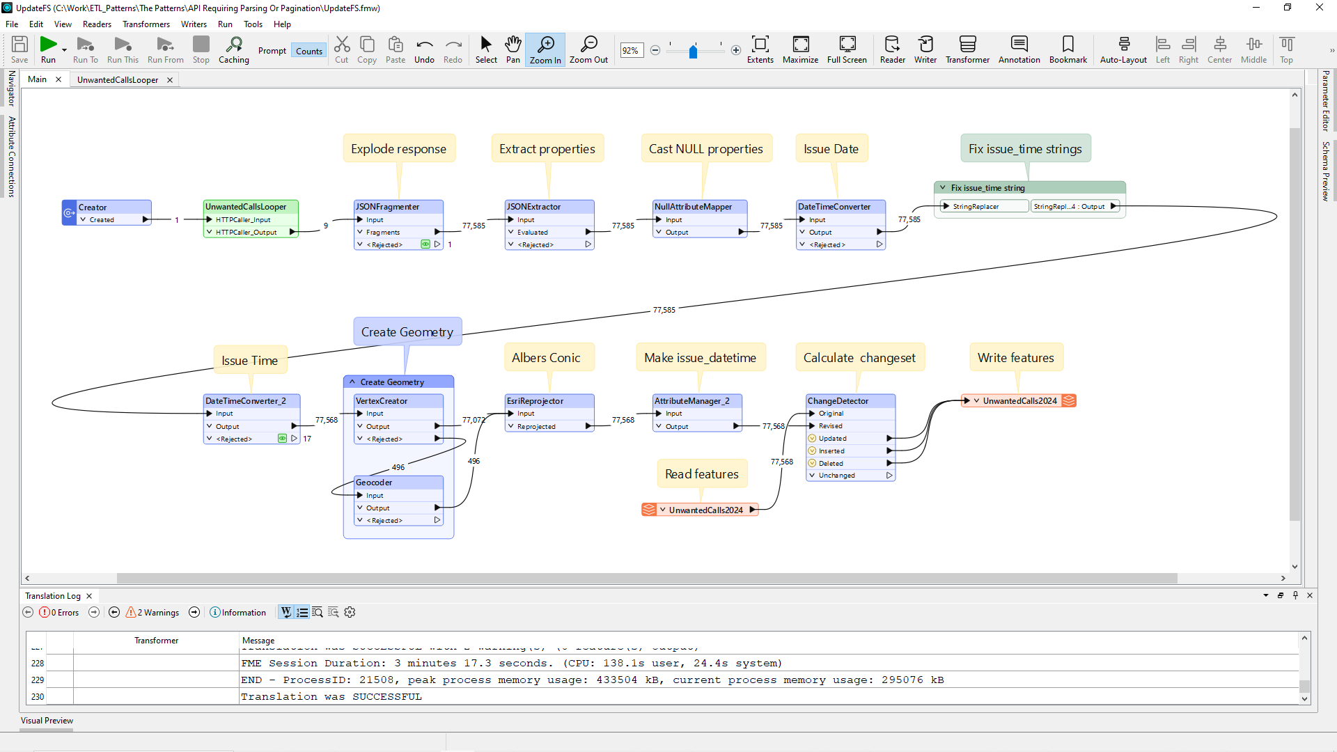Screen dimensions: 1337x752
Task: Open the Transformers menu
Action: [146, 24]
